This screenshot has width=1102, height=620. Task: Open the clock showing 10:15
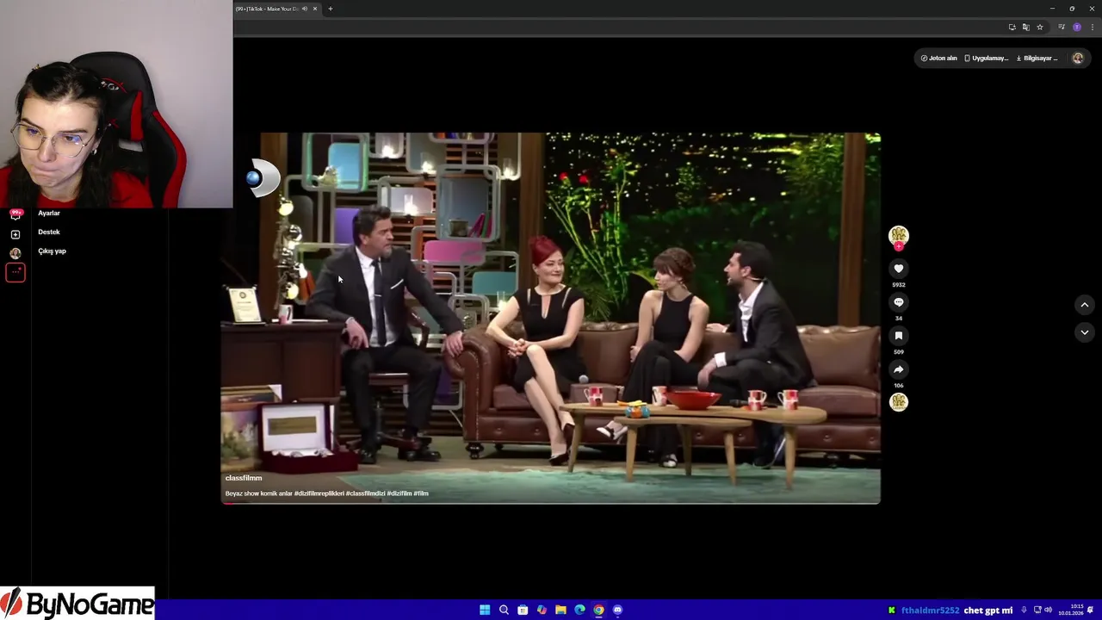pyautogui.click(x=1071, y=610)
